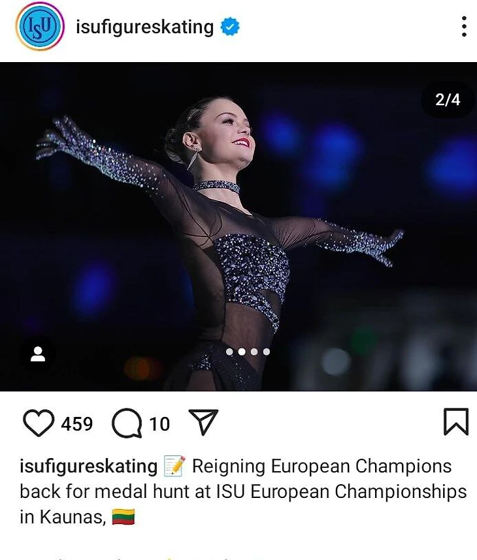Select the second carousel dot indicator
The width and height of the screenshot is (477, 560).
[242, 352]
